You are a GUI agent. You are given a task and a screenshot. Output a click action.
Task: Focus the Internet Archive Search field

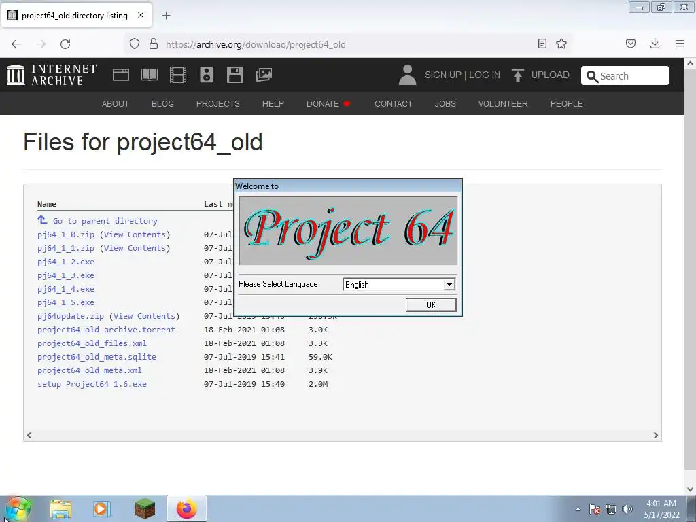tap(625, 76)
